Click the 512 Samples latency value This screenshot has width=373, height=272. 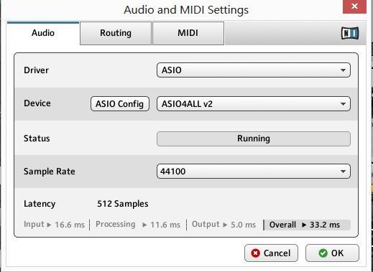pyautogui.click(x=123, y=204)
